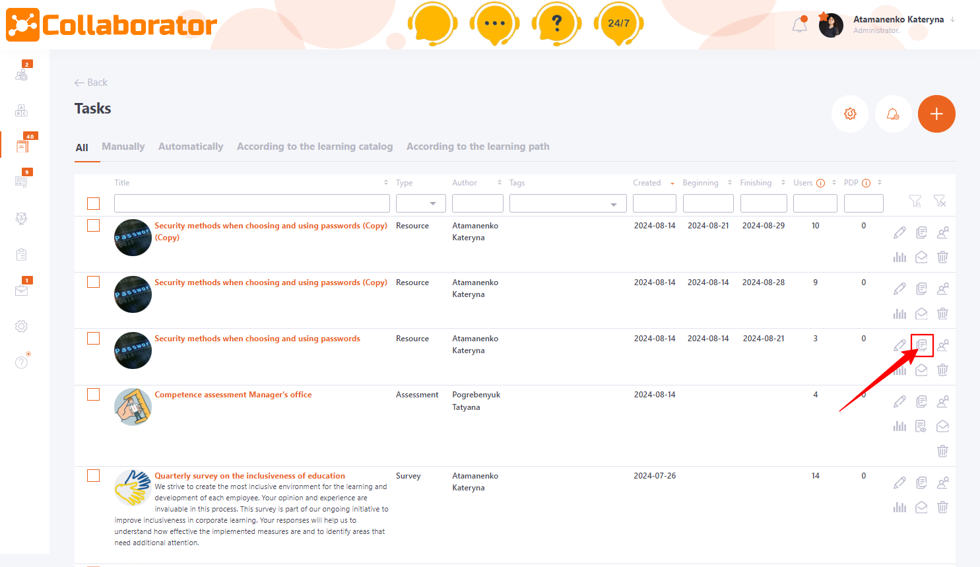The height and width of the screenshot is (567, 980).
Task: Open the "According to the learning path" tab
Action: tap(477, 146)
